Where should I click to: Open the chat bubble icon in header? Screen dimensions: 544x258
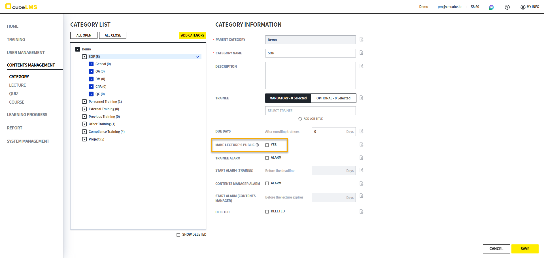pos(491,7)
